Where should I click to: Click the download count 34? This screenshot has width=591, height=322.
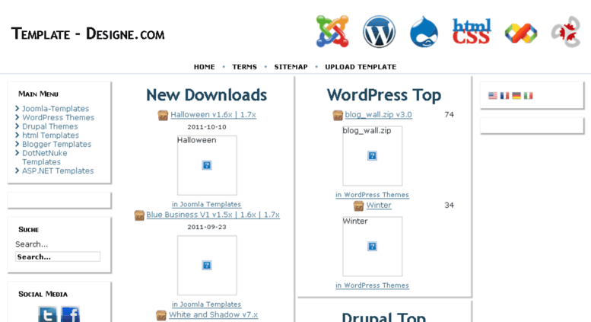449,205
